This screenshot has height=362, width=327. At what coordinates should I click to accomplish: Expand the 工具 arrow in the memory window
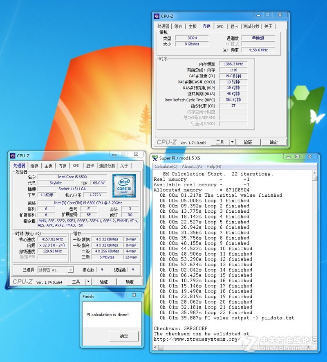click(x=232, y=142)
